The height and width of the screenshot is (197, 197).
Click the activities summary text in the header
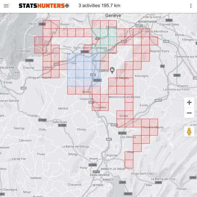pyautogui.click(x=100, y=6)
